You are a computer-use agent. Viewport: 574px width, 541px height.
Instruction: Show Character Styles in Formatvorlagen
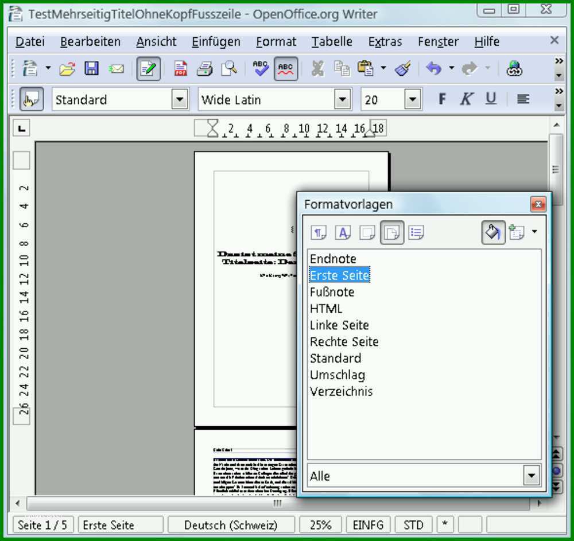343,232
